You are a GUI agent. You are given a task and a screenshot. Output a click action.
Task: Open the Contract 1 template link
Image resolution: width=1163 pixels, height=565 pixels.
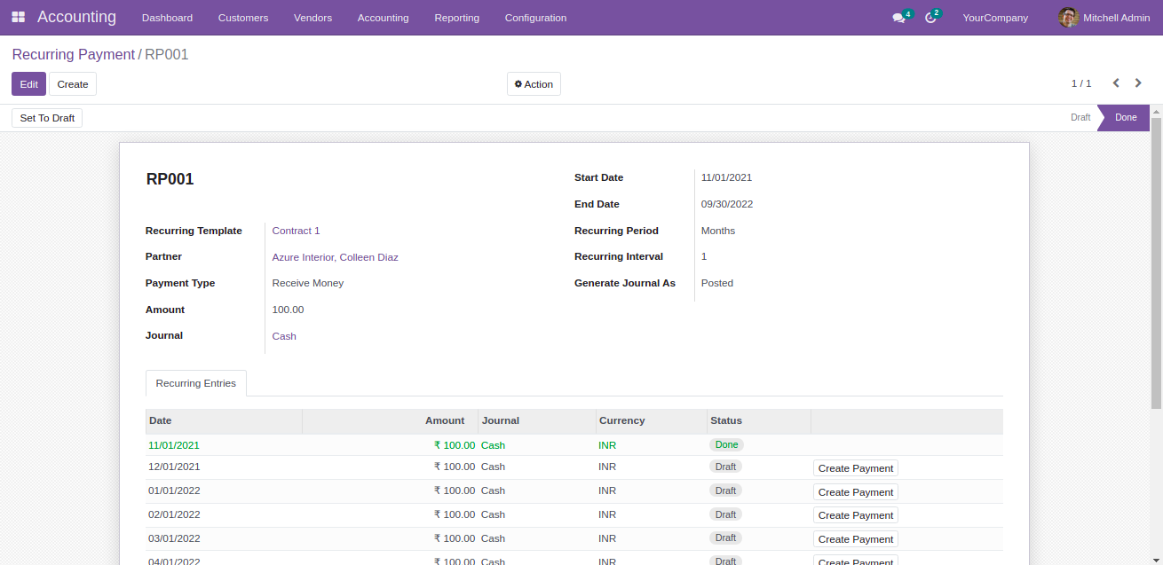[296, 231]
